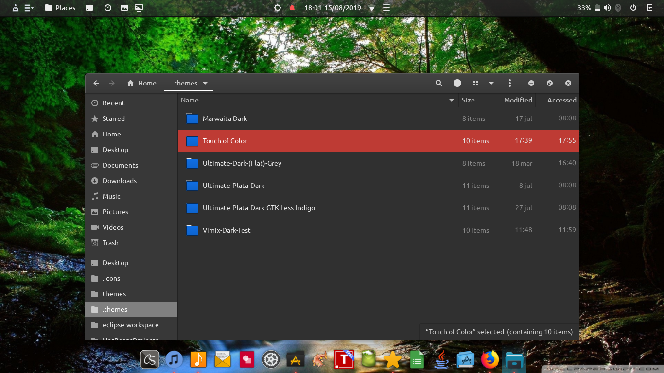The image size is (664, 373).
Task: Click Marwaita Dark folder icon
Action: click(192, 119)
